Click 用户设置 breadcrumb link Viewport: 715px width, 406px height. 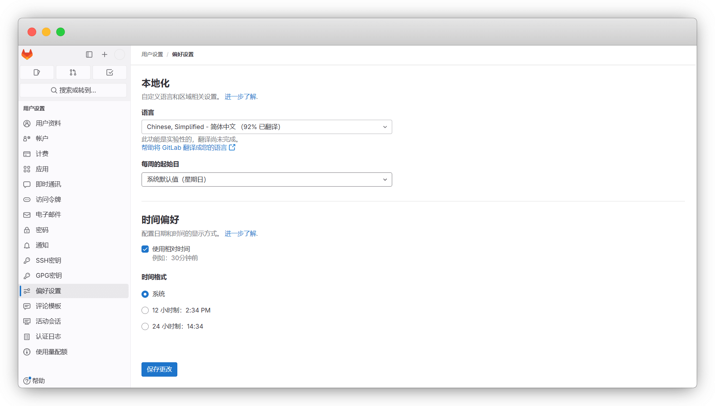tap(152, 54)
